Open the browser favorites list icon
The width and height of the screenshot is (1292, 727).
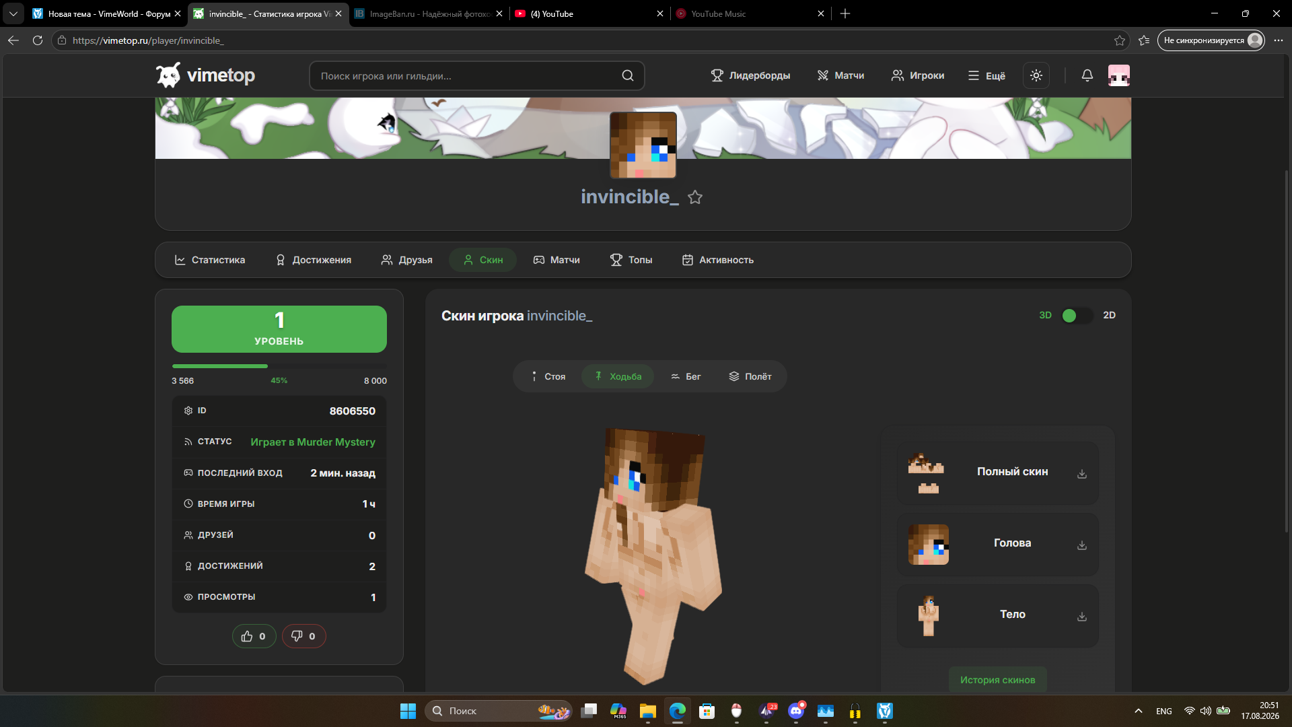tap(1144, 40)
